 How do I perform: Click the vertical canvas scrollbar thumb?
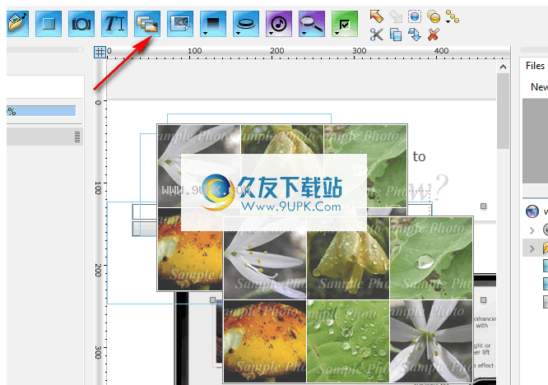tap(503, 111)
